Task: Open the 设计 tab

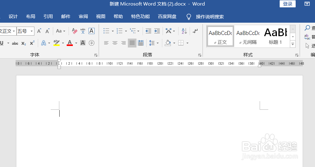Action: coord(13,17)
